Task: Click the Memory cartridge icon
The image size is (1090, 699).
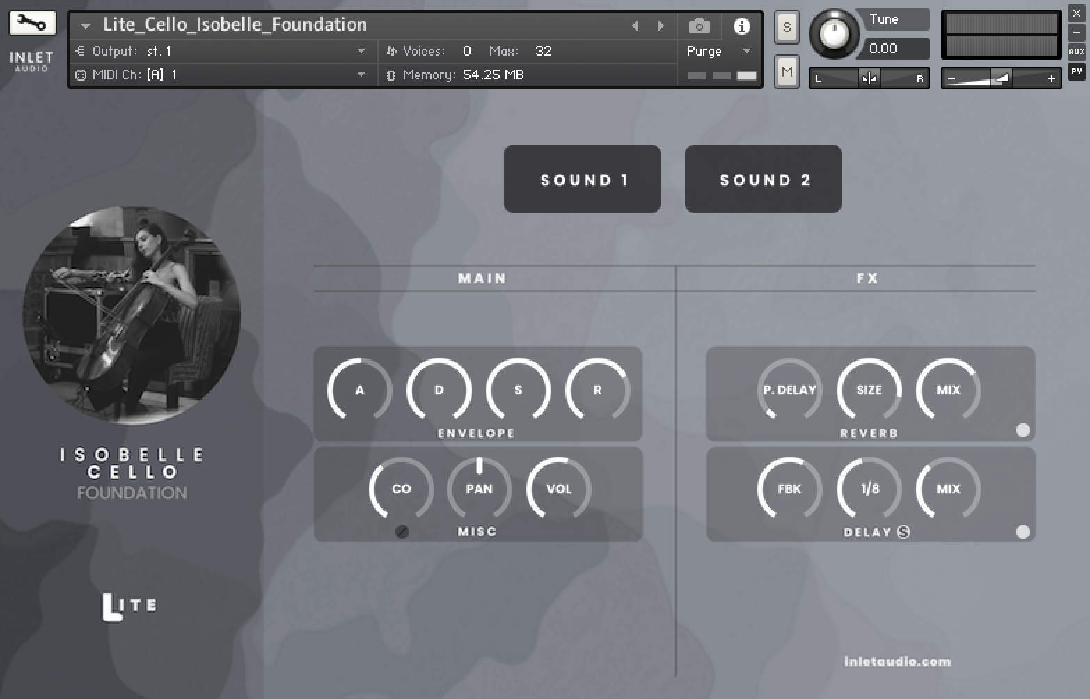Action: 390,74
